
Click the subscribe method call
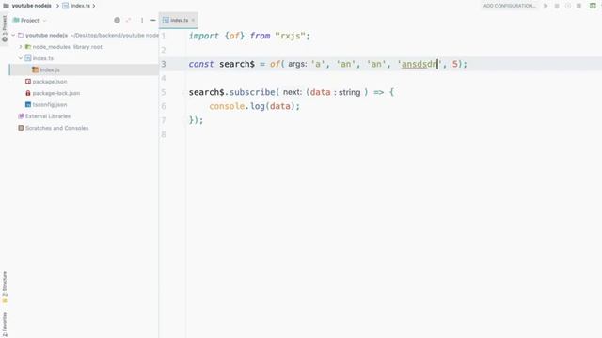coord(252,92)
